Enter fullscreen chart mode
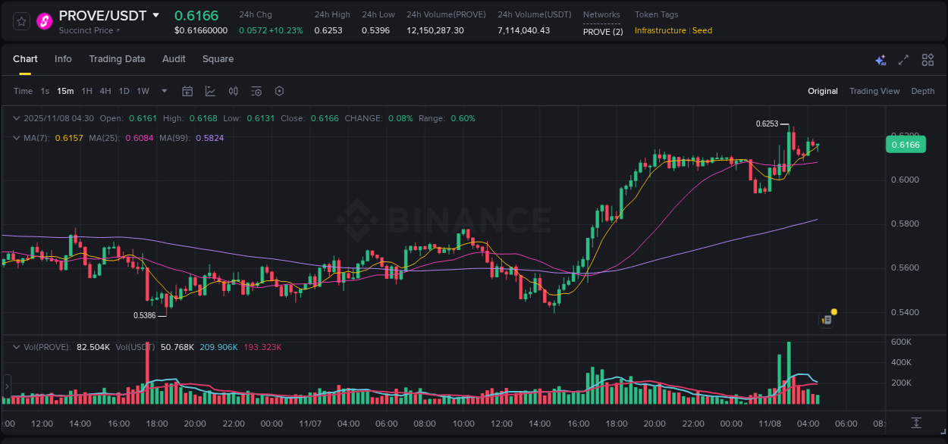The width and height of the screenshot is (948, 444). click(x=903, y=59)
